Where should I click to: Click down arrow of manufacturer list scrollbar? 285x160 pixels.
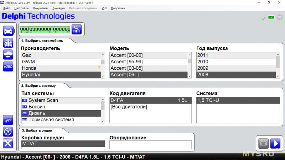[x=103, y=76]
